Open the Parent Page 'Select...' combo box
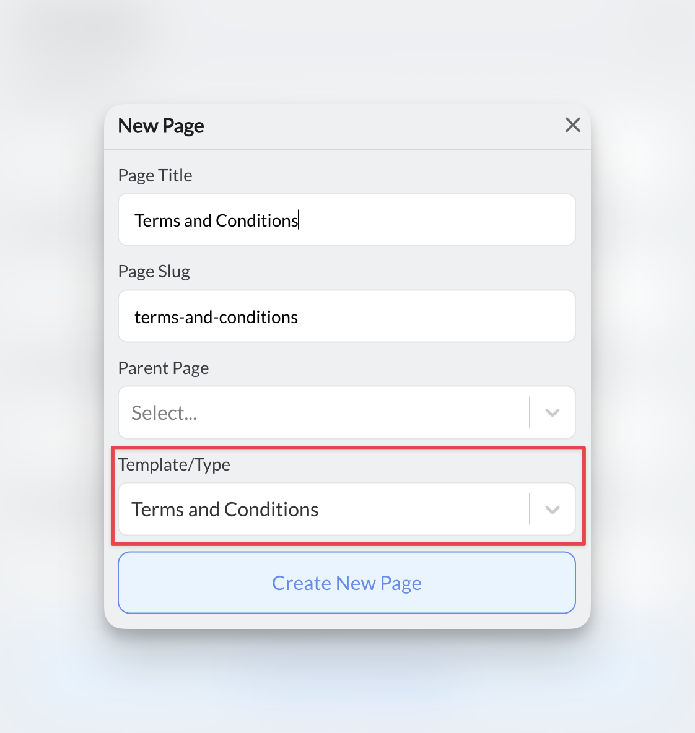Viewport: 695px width, 733px height. 322,412
